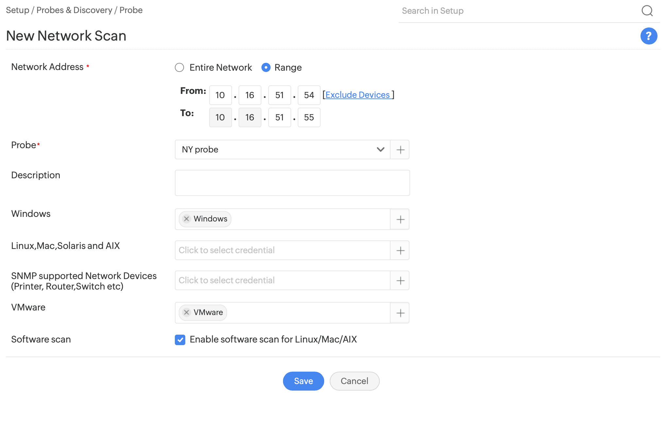The height and width of the screenshot is (422, 666).
Task: Click the search magnifier icon
Action: coord(647,11)
